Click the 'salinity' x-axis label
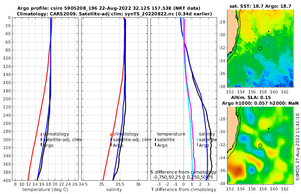The image size is (301, 194). (x=114, y=190)
